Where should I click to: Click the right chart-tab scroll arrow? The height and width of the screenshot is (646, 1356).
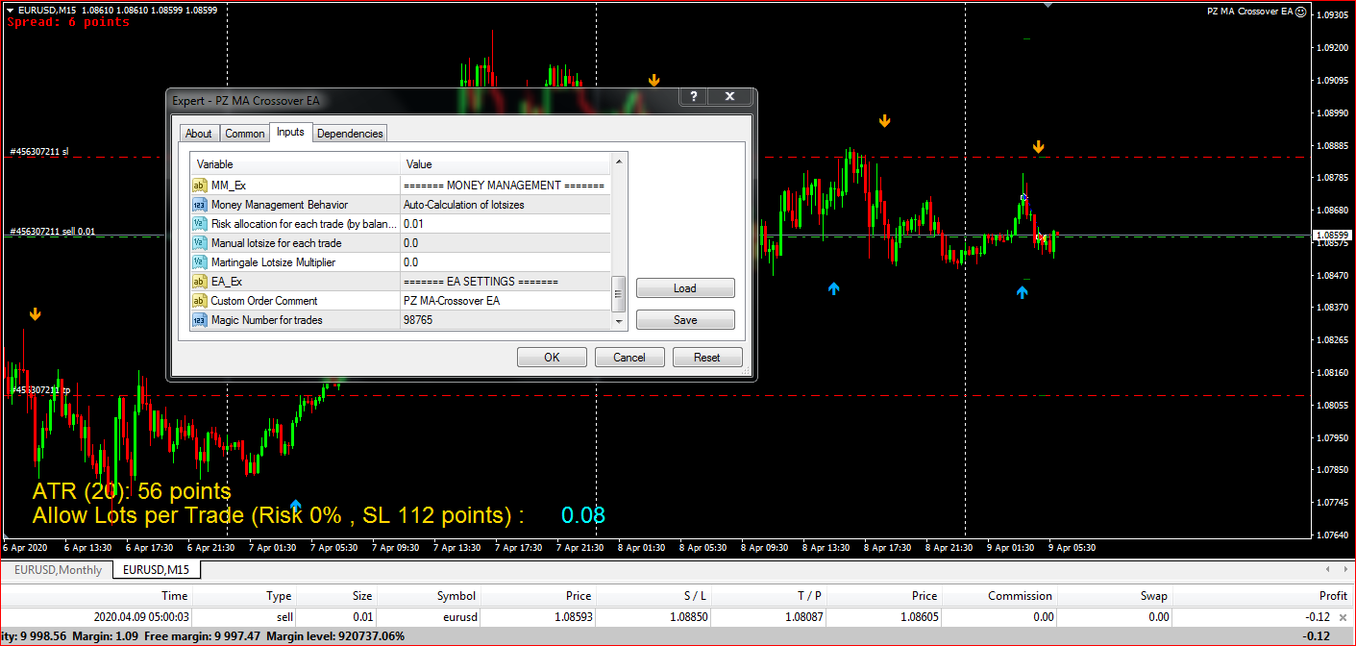[1344, 570]
